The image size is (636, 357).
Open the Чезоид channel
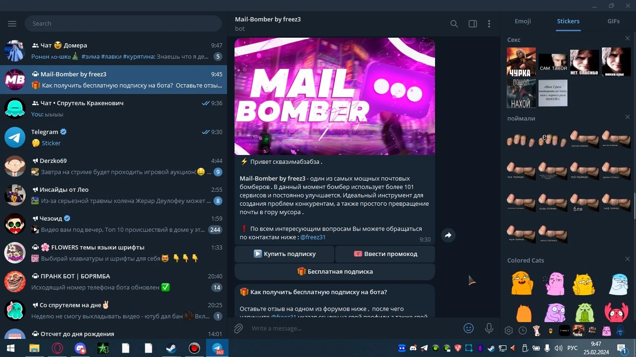click(113, 224)
